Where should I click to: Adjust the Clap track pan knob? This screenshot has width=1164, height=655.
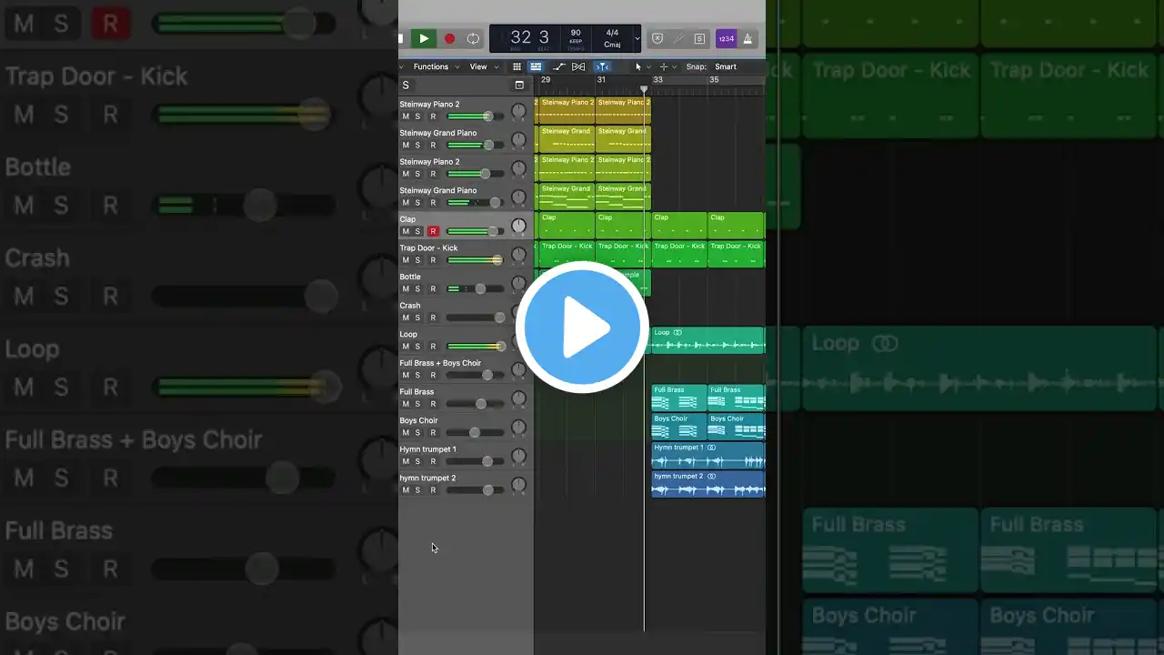coord(518,226)
